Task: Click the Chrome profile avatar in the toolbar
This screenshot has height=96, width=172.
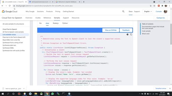Action: [x=166, y=6]
